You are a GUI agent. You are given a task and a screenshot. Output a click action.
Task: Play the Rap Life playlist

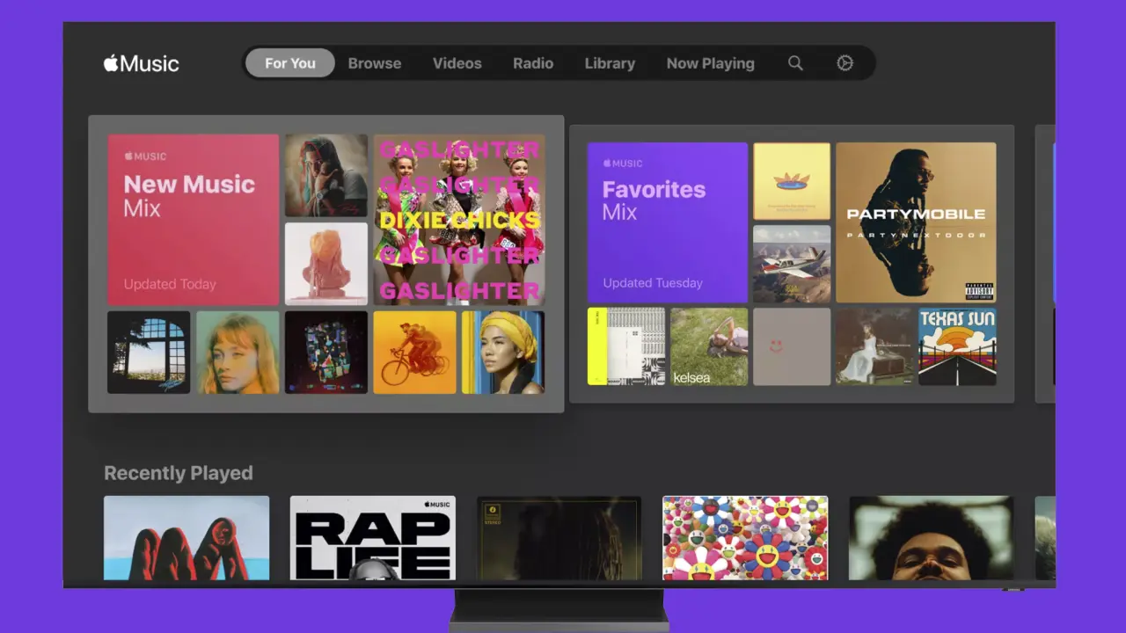tap(372, 538)
